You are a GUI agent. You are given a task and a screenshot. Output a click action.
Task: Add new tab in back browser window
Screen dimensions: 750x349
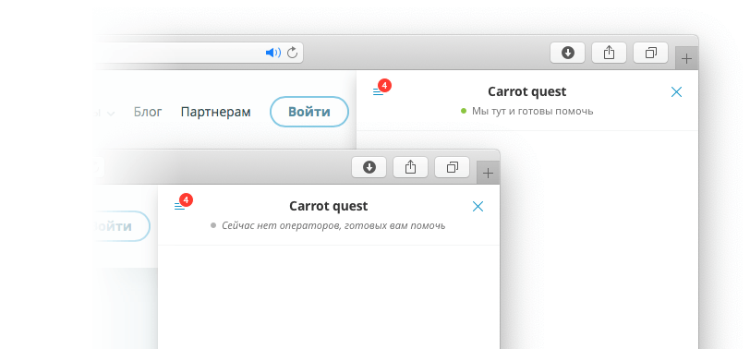(686, 59)
